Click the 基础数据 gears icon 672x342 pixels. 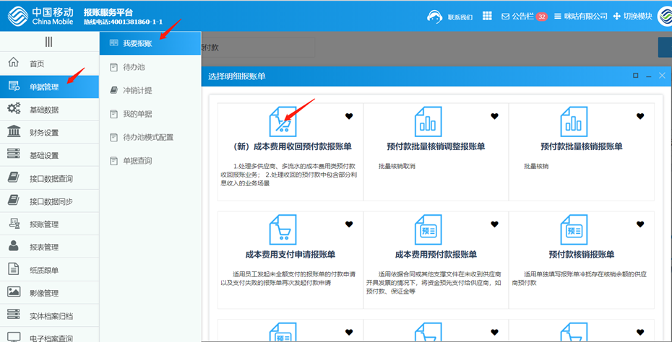[x=14, y=108]
